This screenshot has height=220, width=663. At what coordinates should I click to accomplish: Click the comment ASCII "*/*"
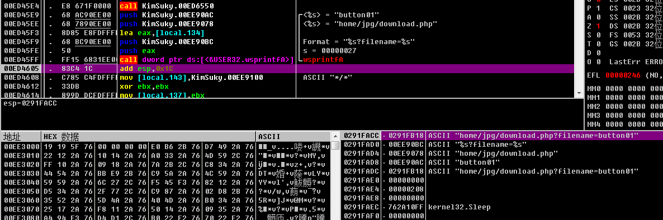coord(328,77)
